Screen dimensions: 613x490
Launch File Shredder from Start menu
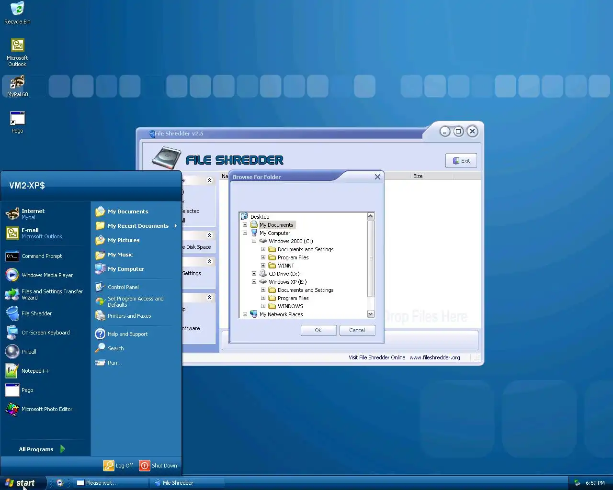pyautogui.click(x=45, y=313)
